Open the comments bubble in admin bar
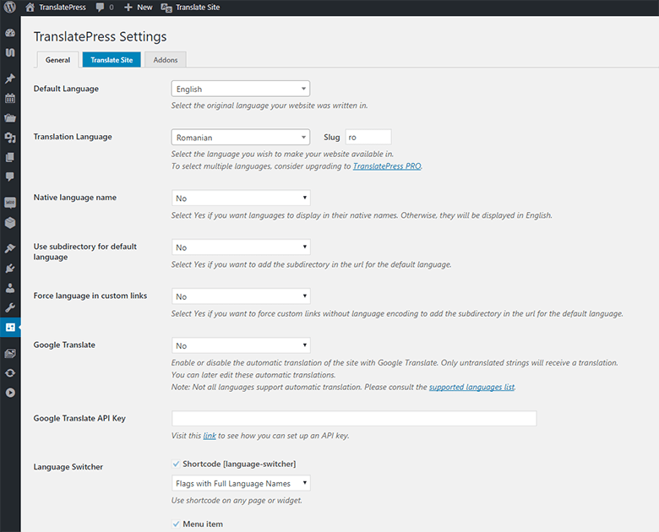The height and width of the screenshot is (532, 659). pos(100,7)
